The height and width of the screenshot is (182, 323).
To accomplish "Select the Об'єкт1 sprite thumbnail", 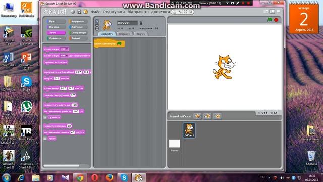I will click(x=189, y=130).
